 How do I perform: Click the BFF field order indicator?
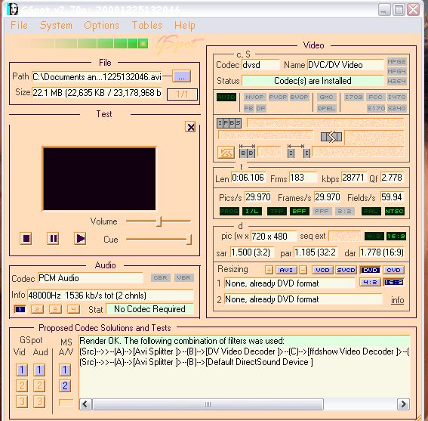300,211
